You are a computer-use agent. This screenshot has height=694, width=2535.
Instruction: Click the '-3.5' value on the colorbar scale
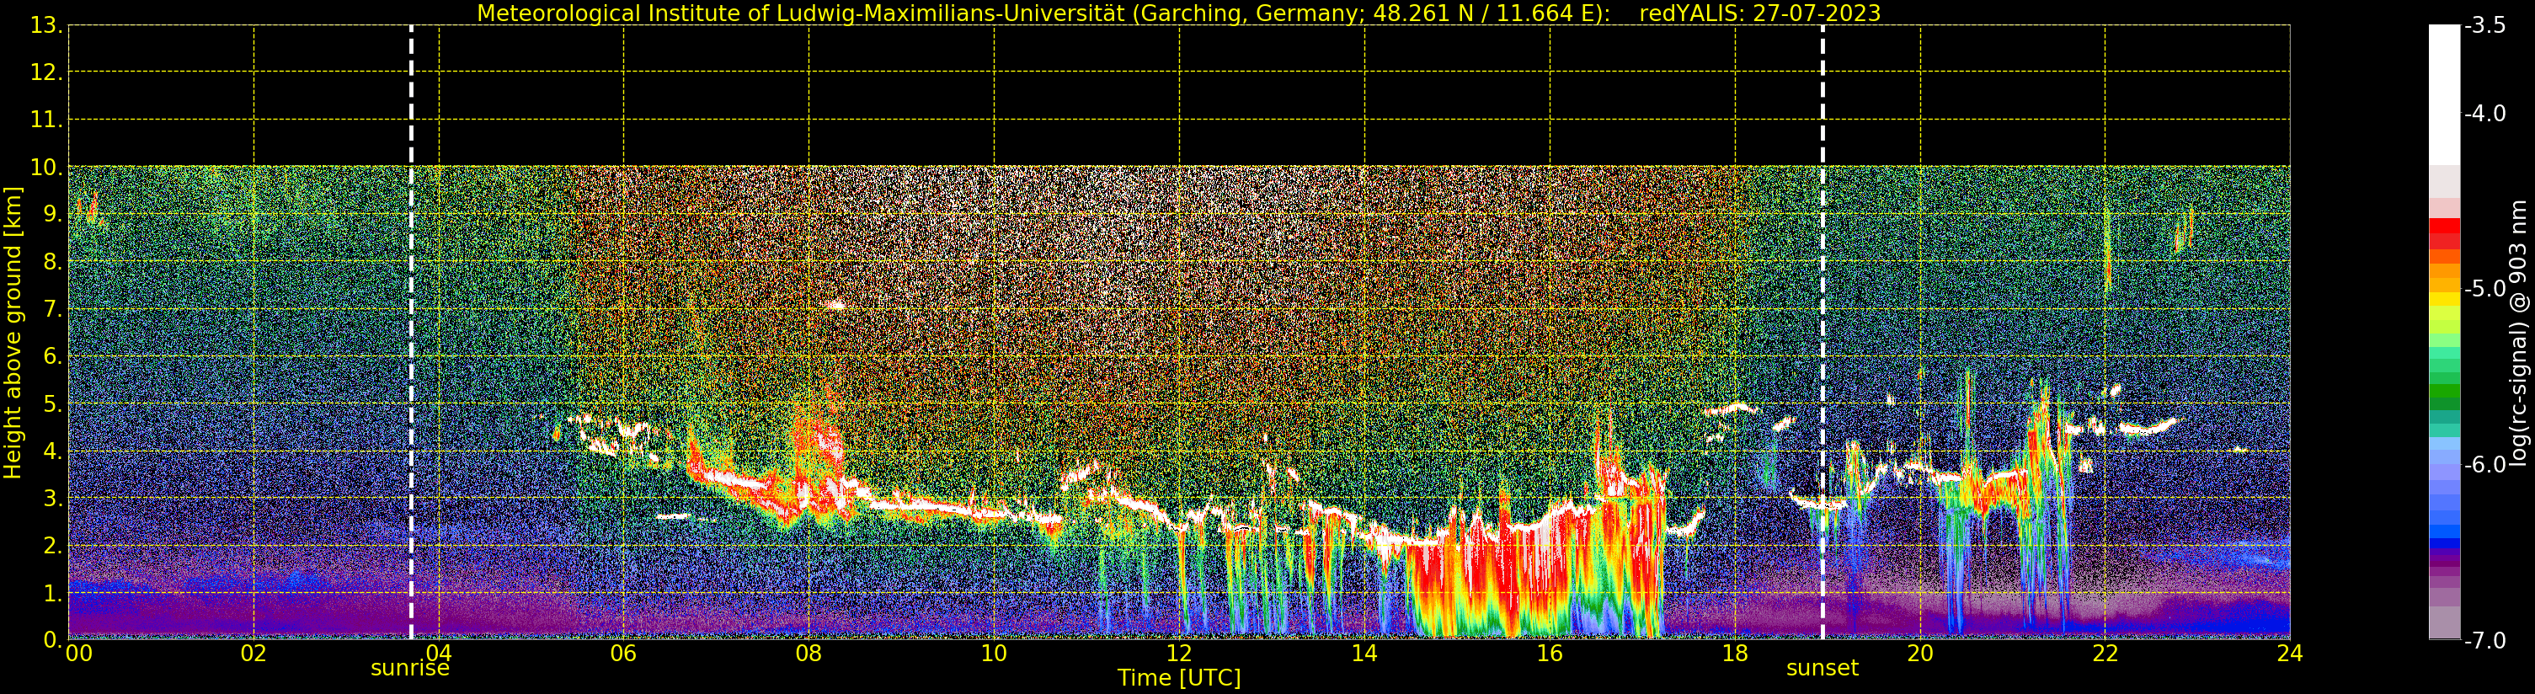pyautogui.click(x=2486, y=25)
